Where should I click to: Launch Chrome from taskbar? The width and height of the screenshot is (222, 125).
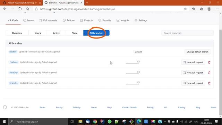[95, 122]
